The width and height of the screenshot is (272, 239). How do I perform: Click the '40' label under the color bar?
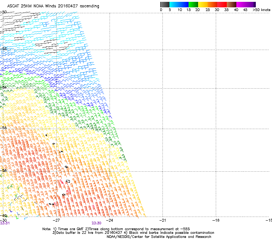pos(236,10)
